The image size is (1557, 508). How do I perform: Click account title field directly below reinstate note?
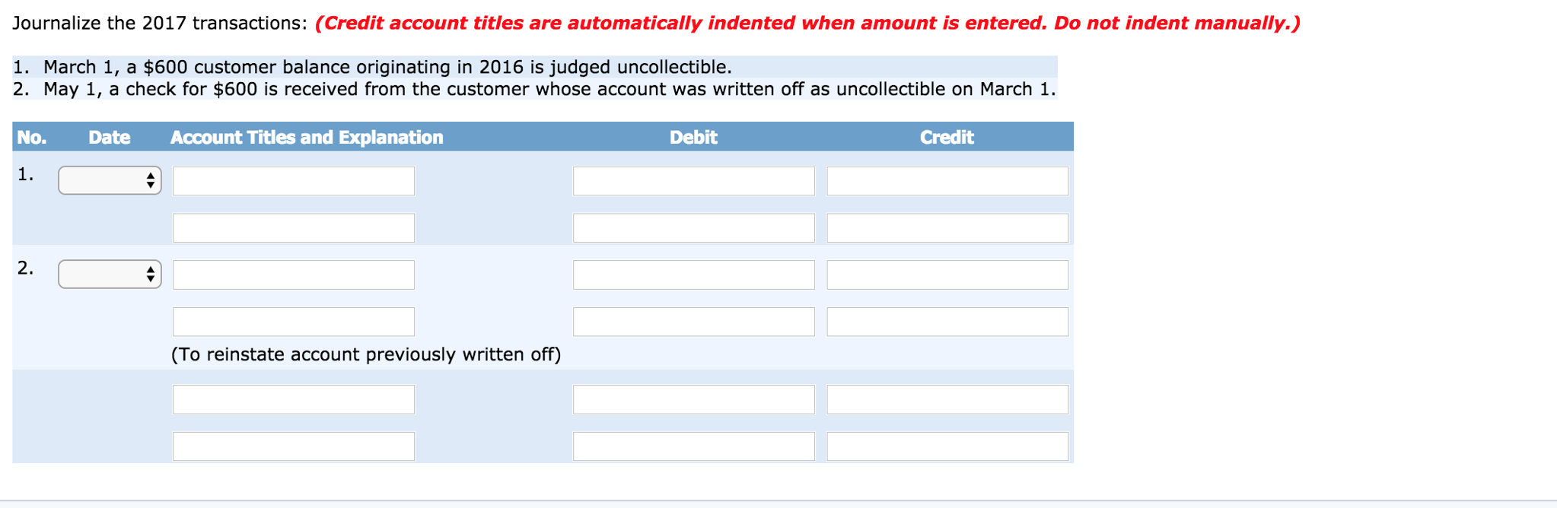point(294,399)
